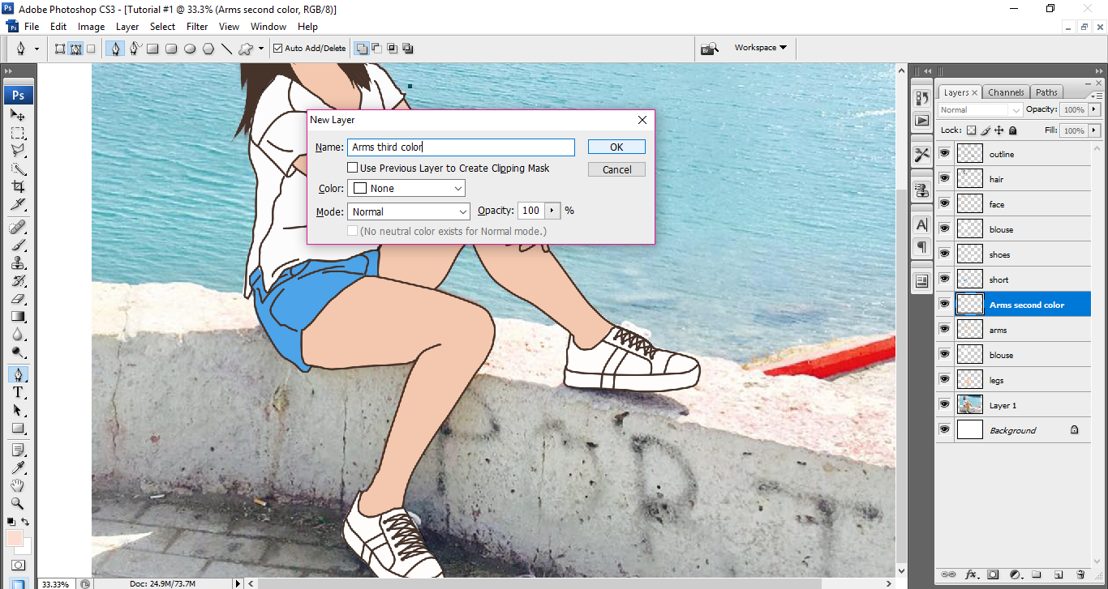Viewport: 1108px width, 589px height.
Task: Select the Hand tool
Action: pos(18,485)
